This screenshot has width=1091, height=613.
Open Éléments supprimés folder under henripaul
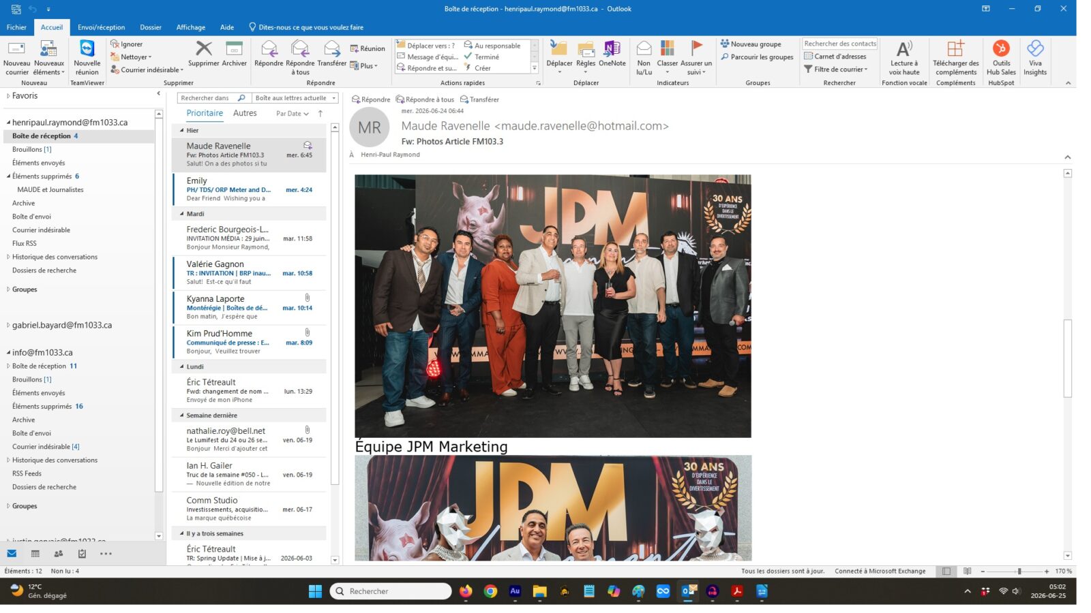pyautogui.click(x=42, y=176)
